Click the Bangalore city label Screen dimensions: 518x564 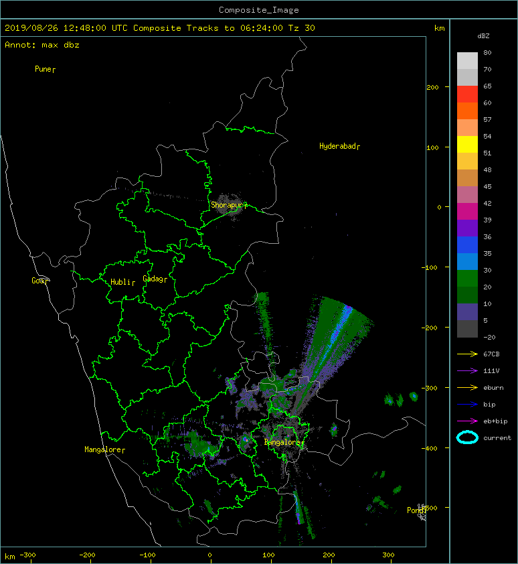(x=282, y=442)
